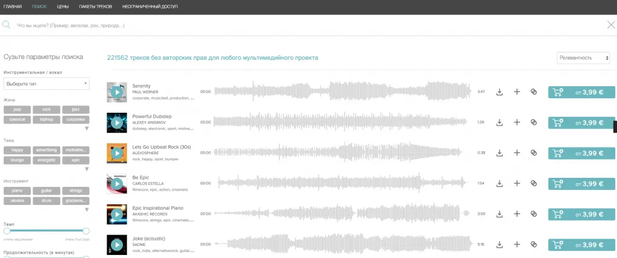Download Epic Inspirational Piano preview
Viewport: 617px width, 258px height.
click(x=500, y=214)
